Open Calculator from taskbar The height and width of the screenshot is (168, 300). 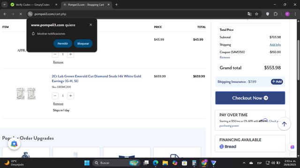point(194,163)
